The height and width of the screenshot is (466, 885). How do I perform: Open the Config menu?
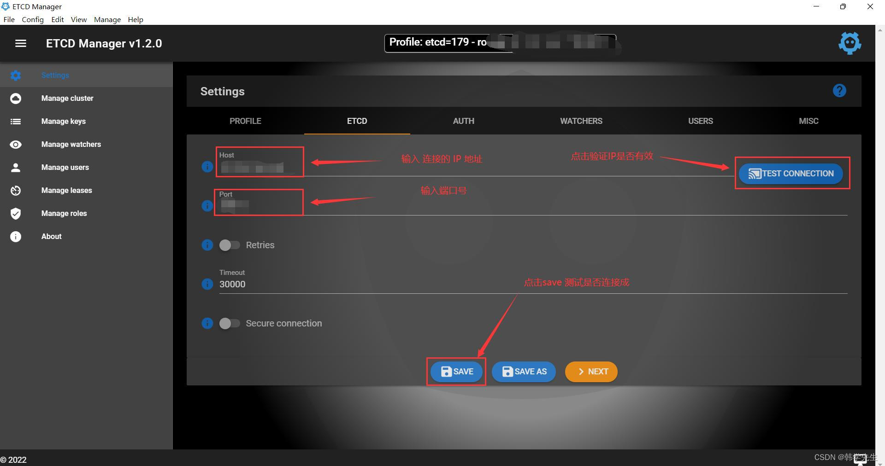pyautogui.click(x=33, y=19)
